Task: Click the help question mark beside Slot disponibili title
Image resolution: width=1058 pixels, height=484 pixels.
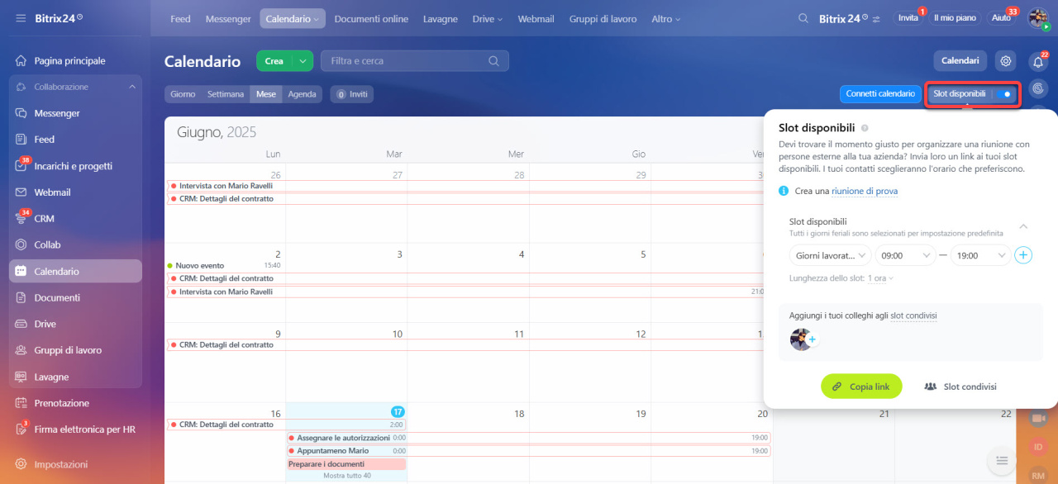Action: (x=865, y=128)
